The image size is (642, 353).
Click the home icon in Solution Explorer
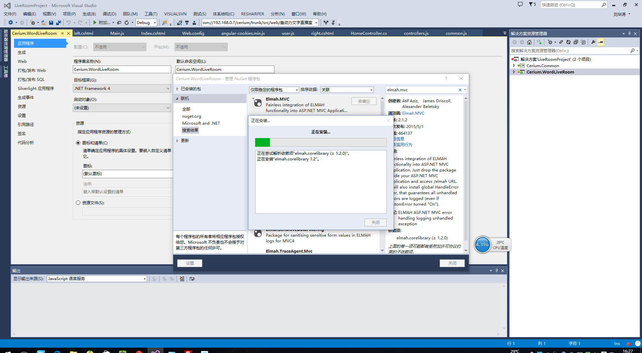click(529, 42)
